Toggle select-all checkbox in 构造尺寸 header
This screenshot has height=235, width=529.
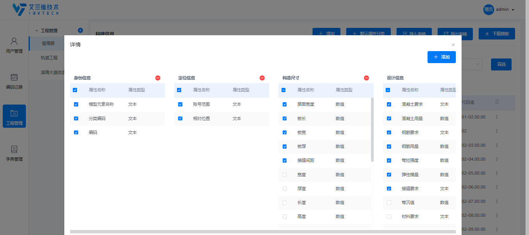click(x=283, y=90)
